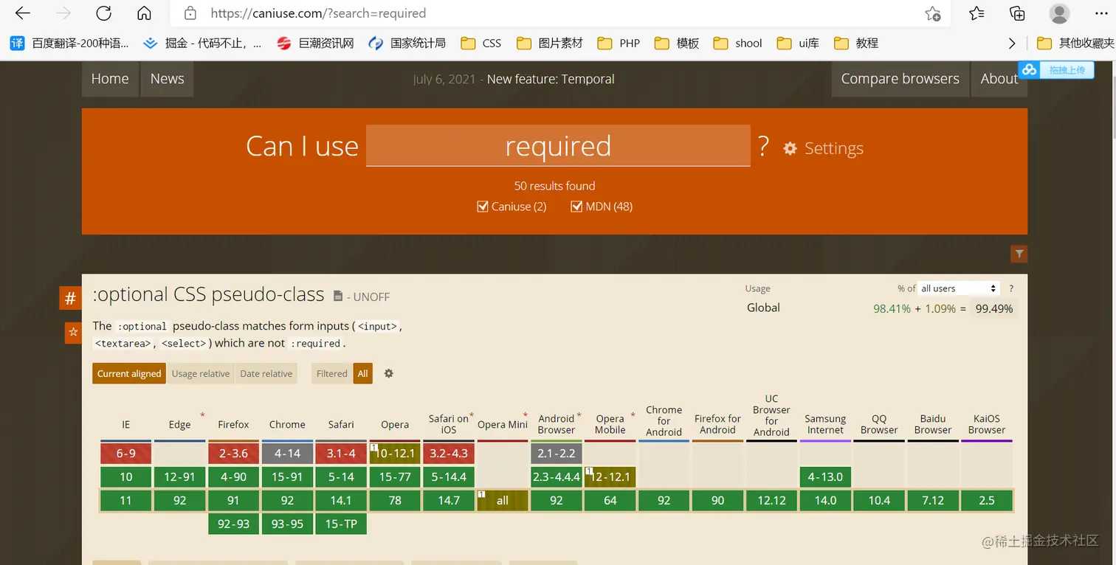Open the collections icon
Viewport: 1116px width, 565px height.
point(1017,13)
